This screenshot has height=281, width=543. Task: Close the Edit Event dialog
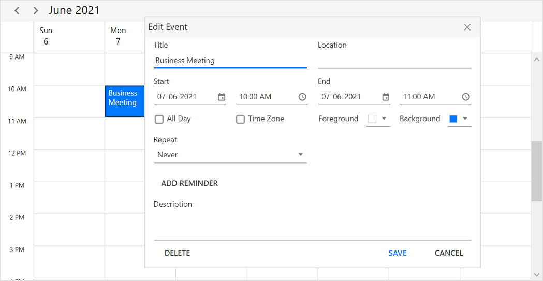(467, 27)
